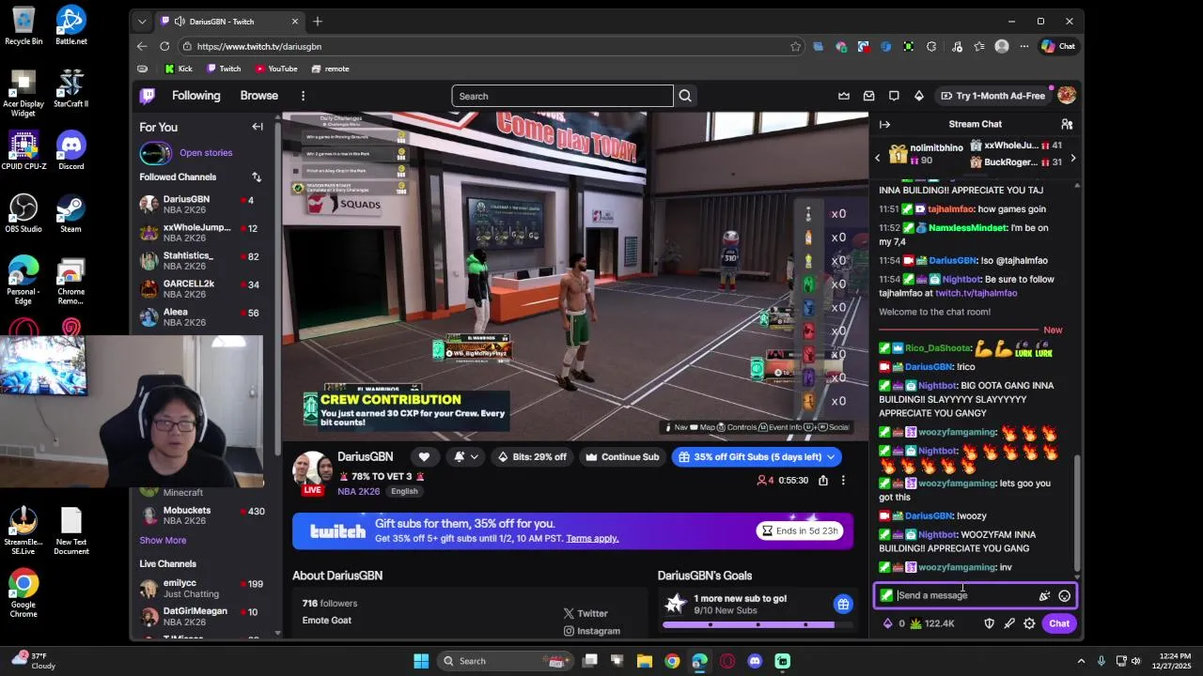The image size is (1203, 676).
Task: Open whispers speech bubble icon
Action: coord(894,96)
